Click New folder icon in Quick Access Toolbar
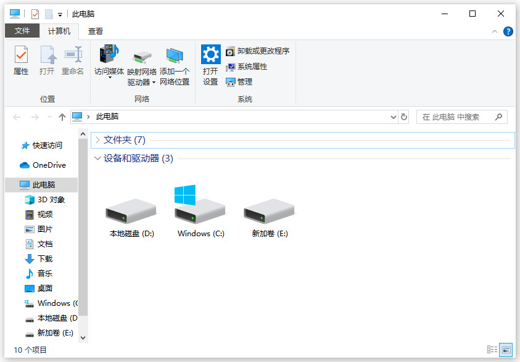This screenshot has width=520, height=362. coord(49,14)
